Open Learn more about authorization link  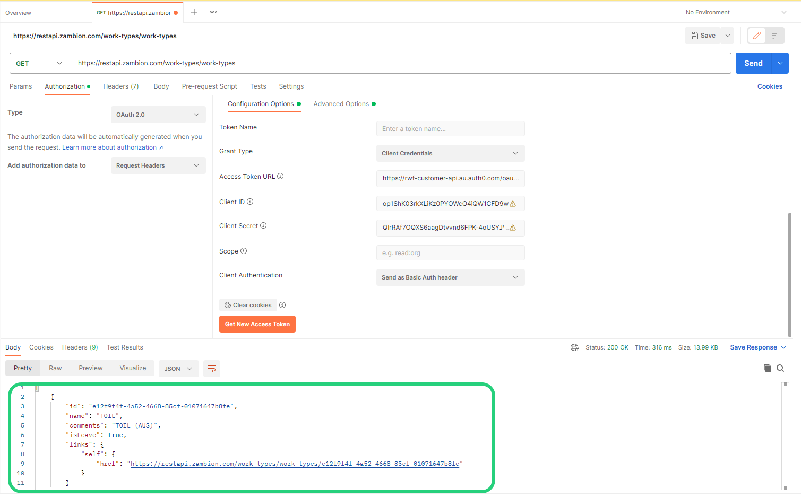[x=113, y=147]
